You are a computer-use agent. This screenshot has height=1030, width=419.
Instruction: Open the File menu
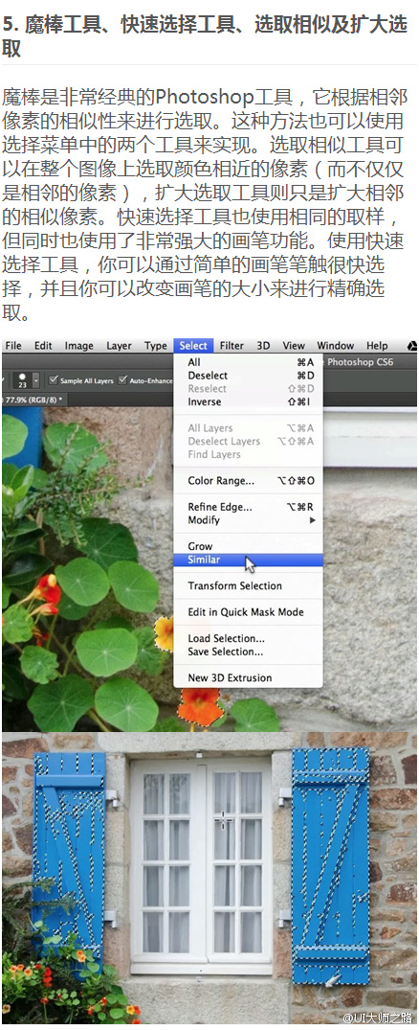pyautogui.click(x=13, y=346)
